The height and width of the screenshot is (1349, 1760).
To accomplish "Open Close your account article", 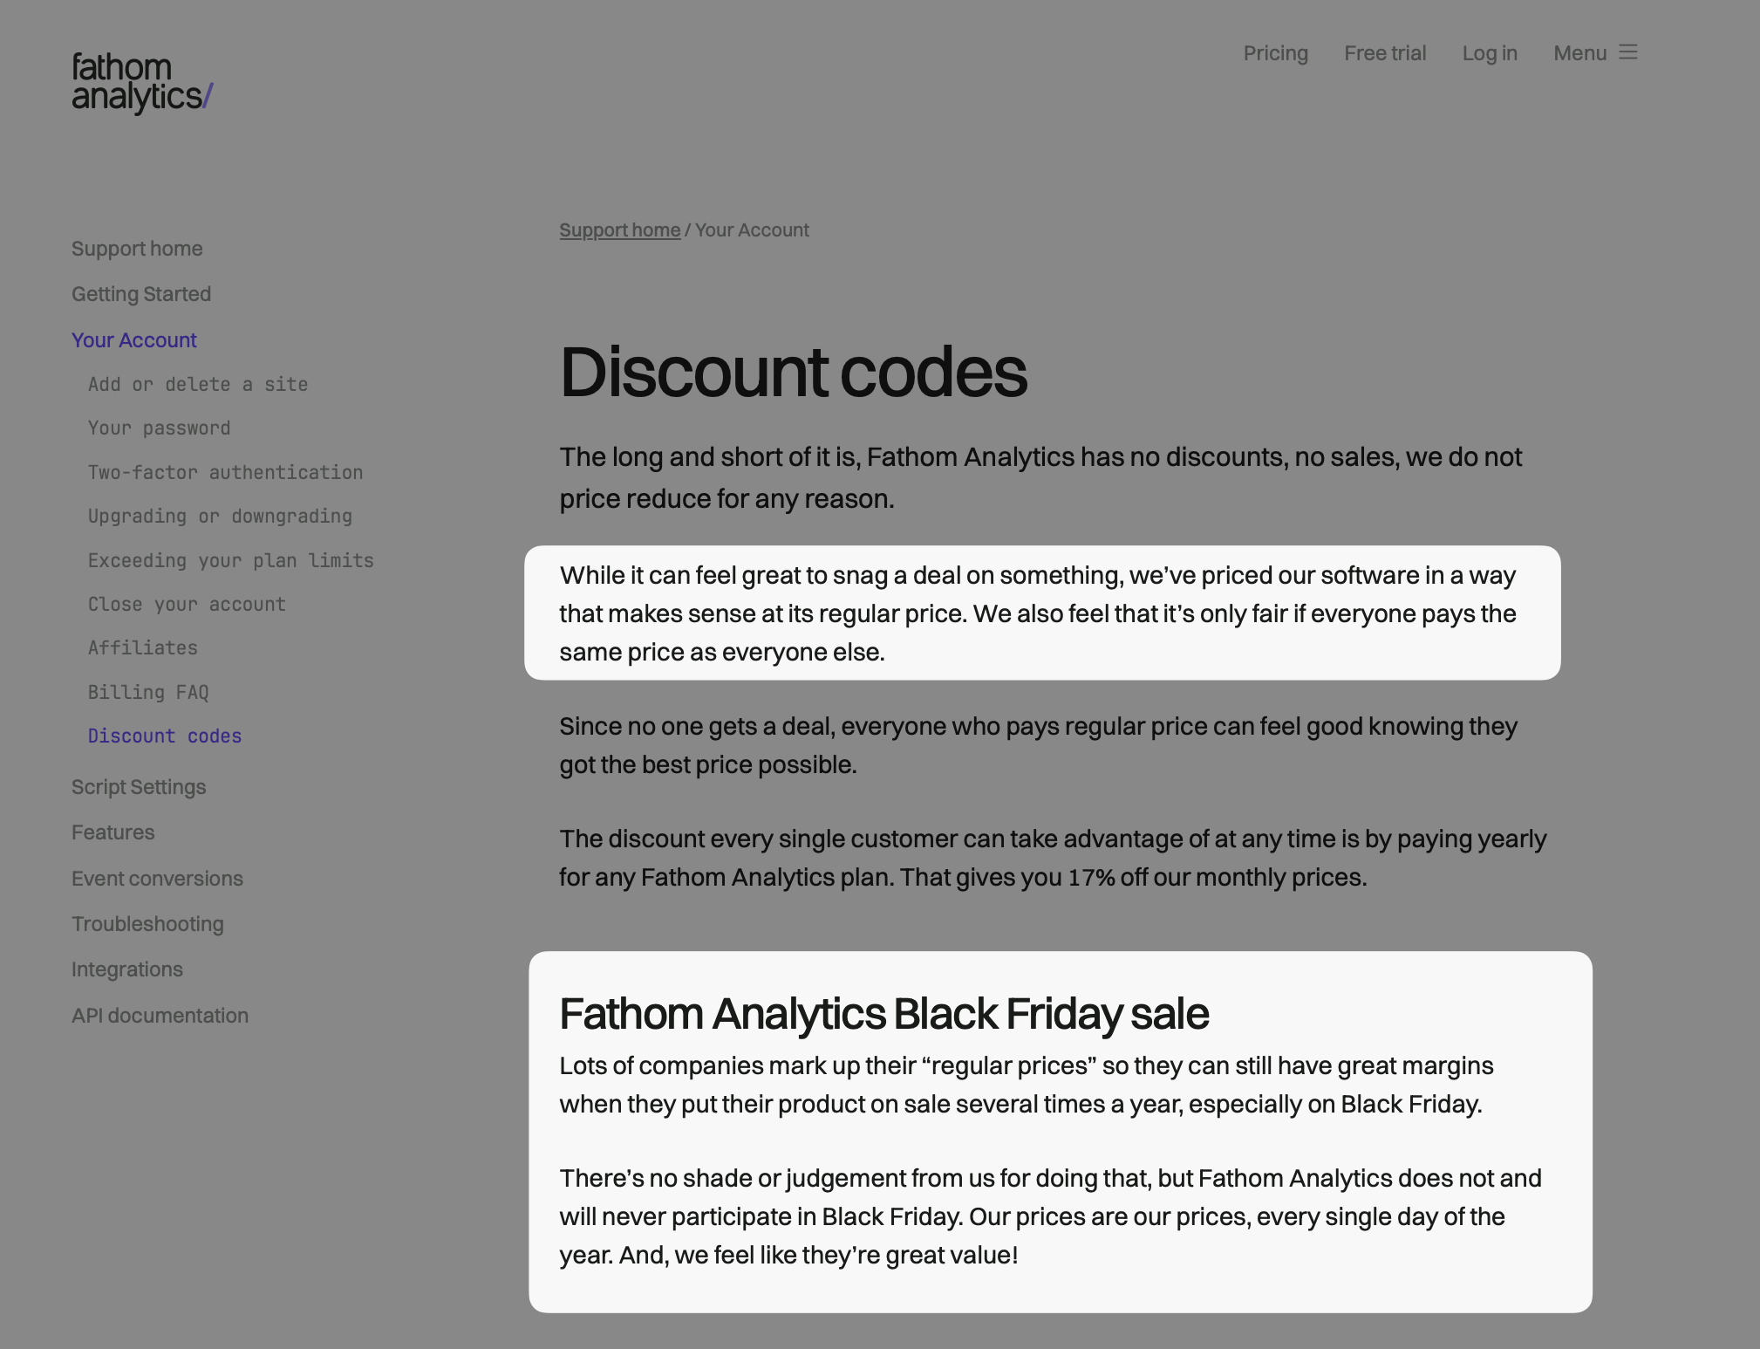I will pos(187,605).
